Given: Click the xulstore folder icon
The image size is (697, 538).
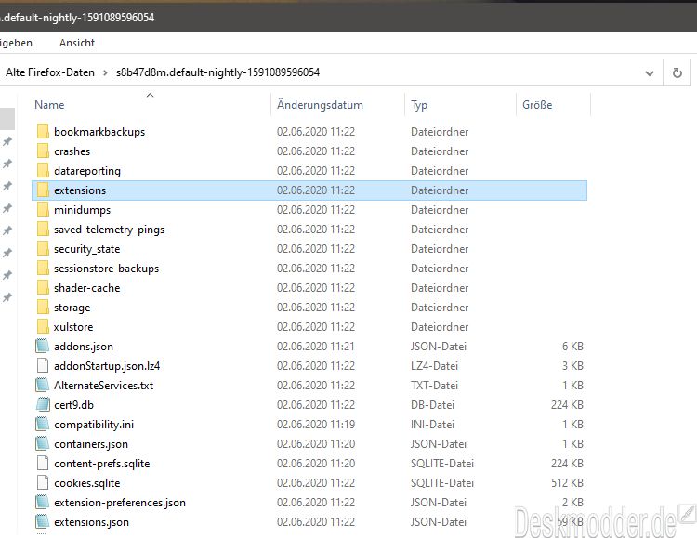Looking at the screenshot, I should point(43,327).
